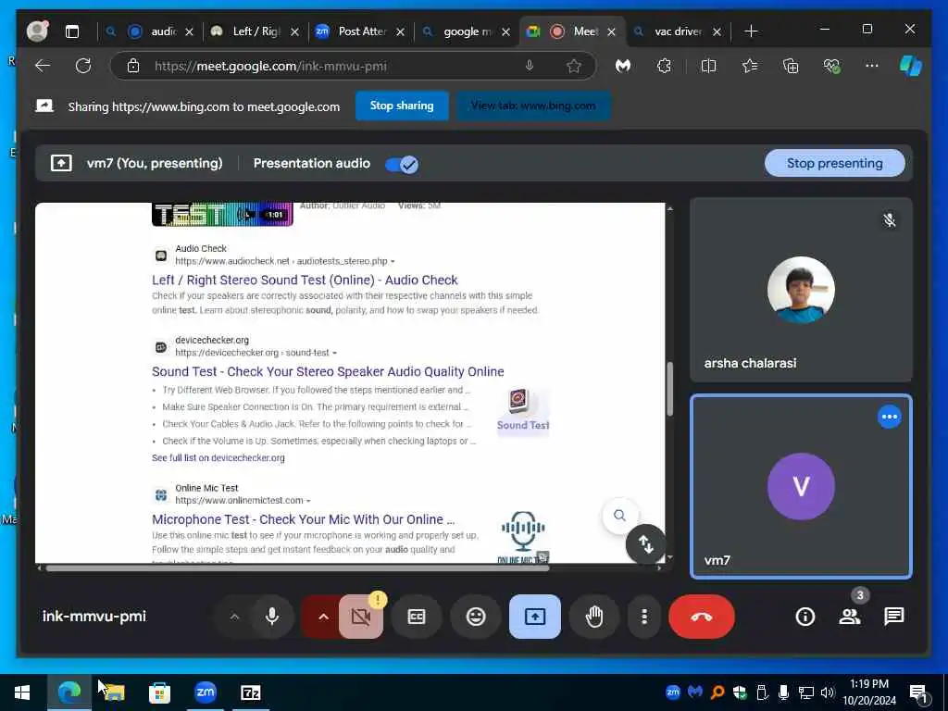Click muted microphone icon on arsha chalarasi tile

pos(890,220)
